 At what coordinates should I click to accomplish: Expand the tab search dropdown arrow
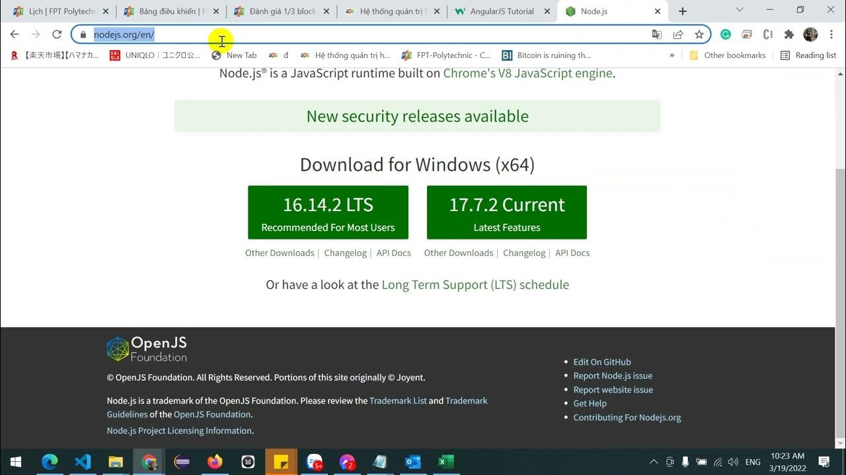tap(740, 11)
